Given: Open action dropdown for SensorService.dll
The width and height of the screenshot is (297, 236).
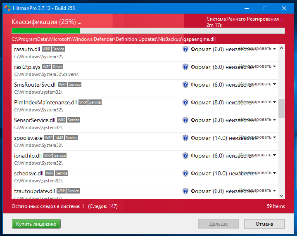Looking at the screenshot, I should pos(274,120).
